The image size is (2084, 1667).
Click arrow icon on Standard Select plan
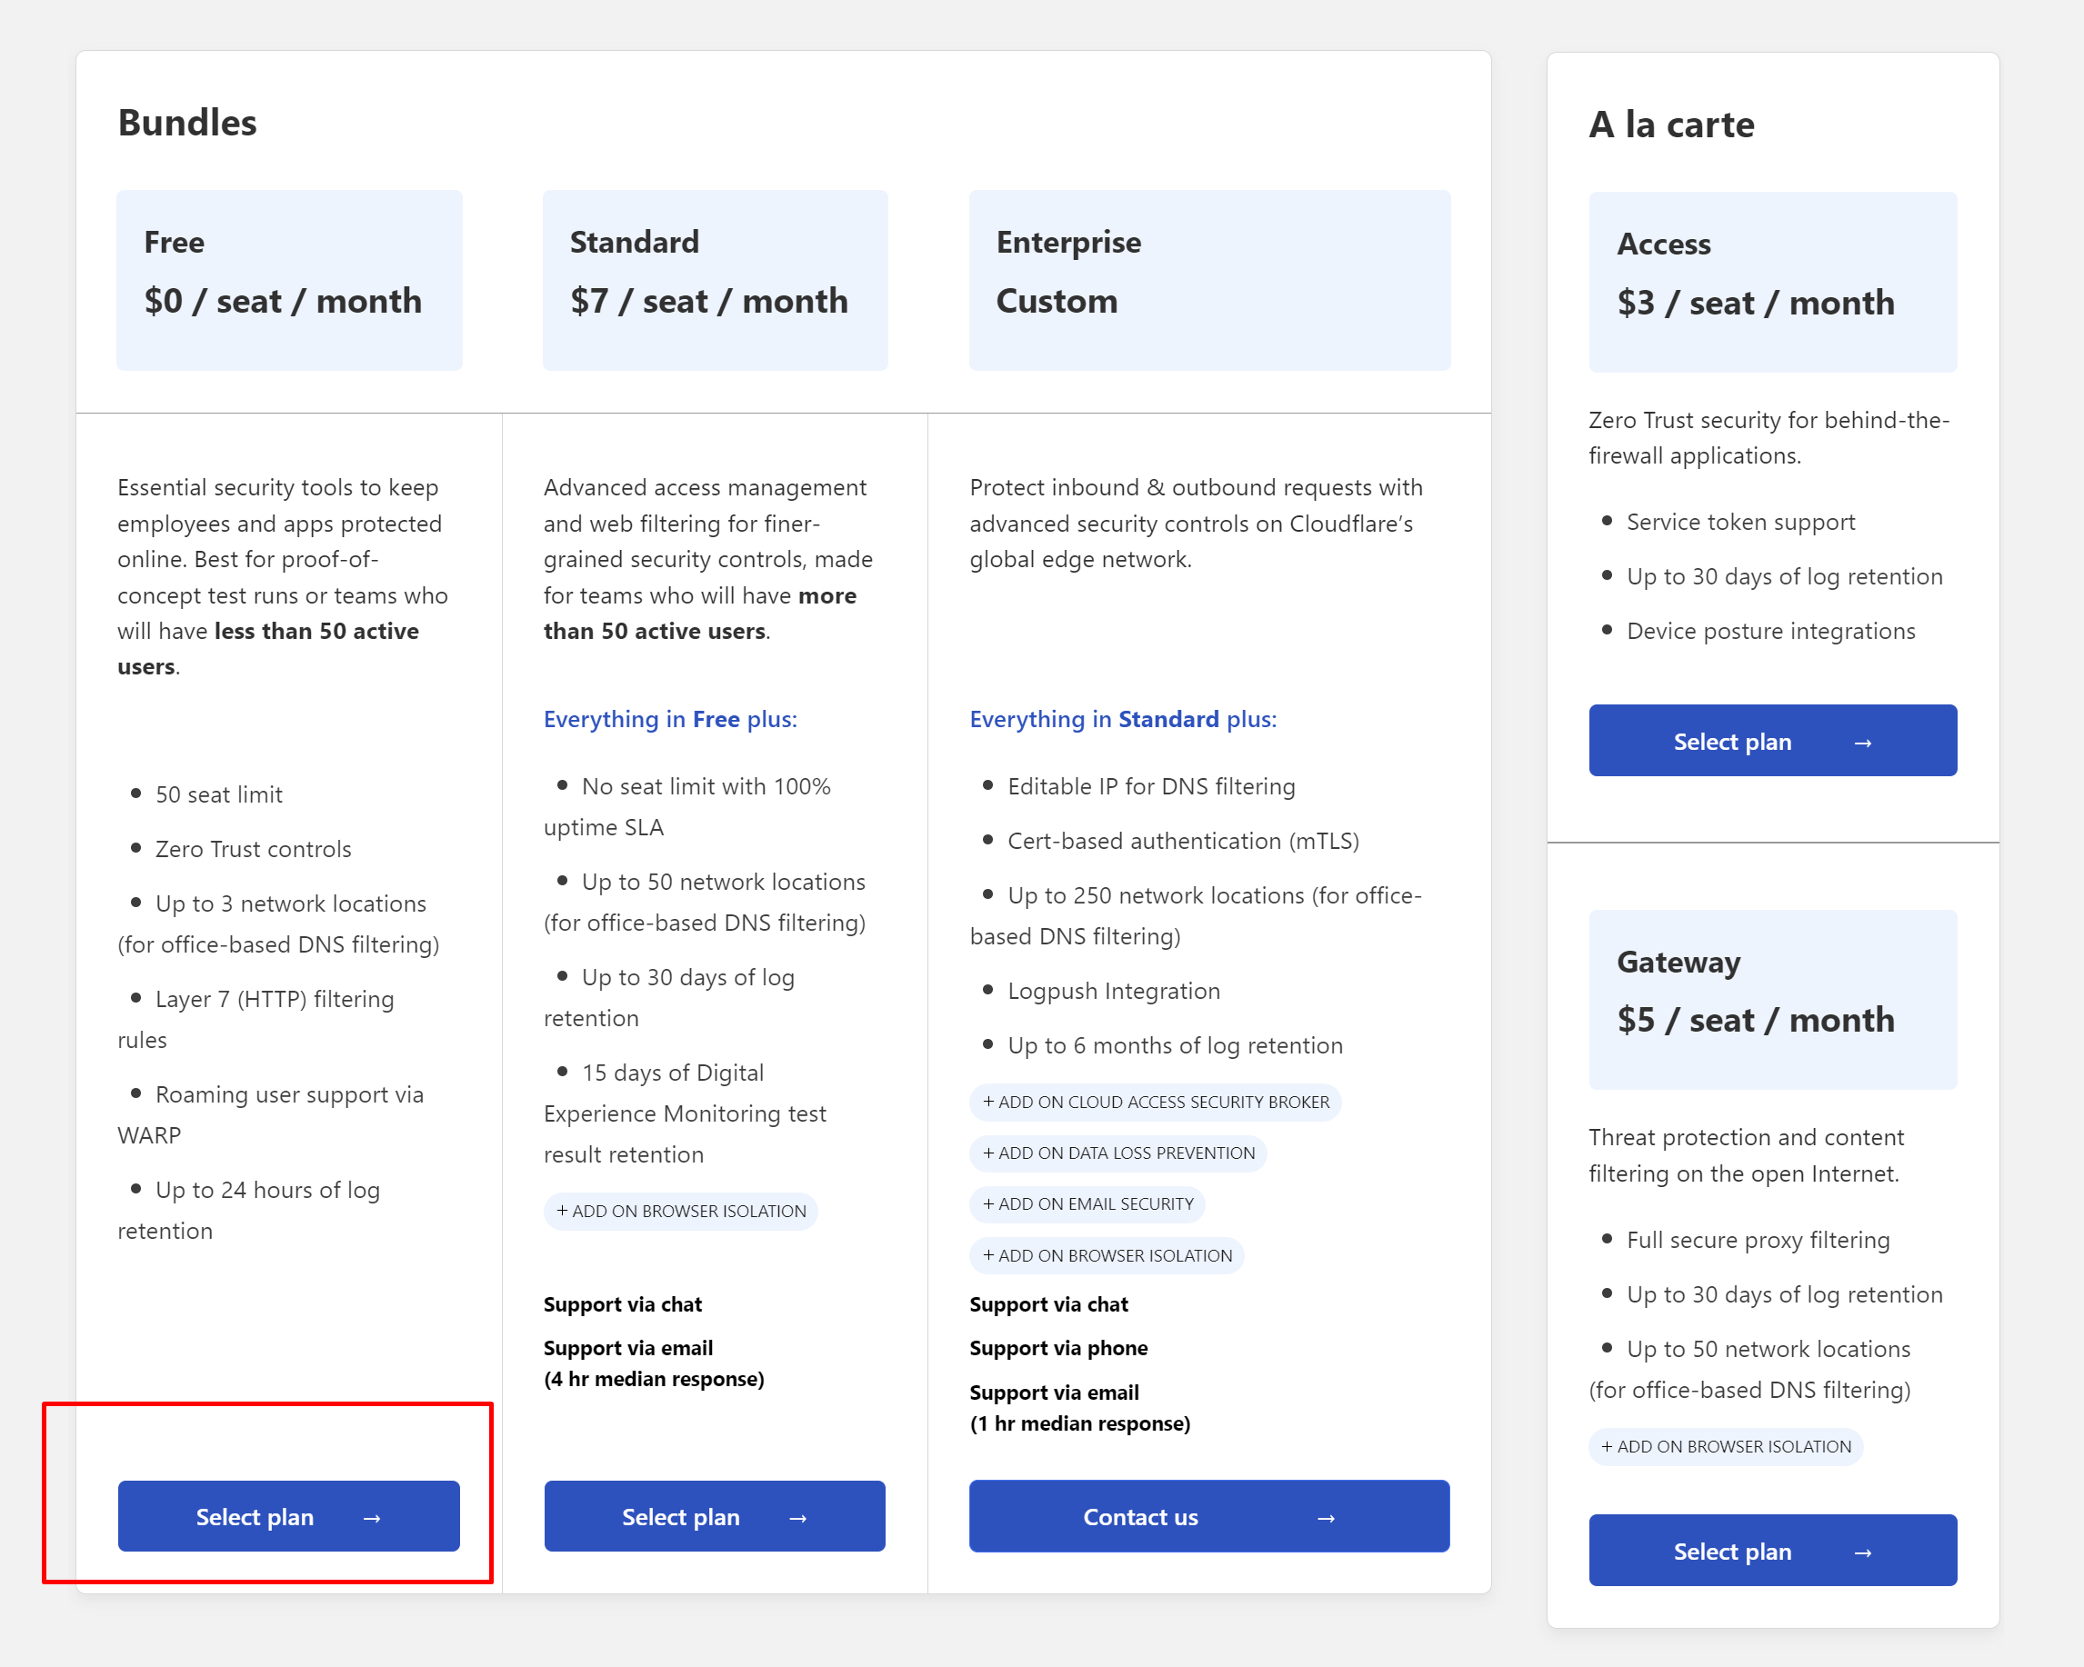[x=797, y=1518]
